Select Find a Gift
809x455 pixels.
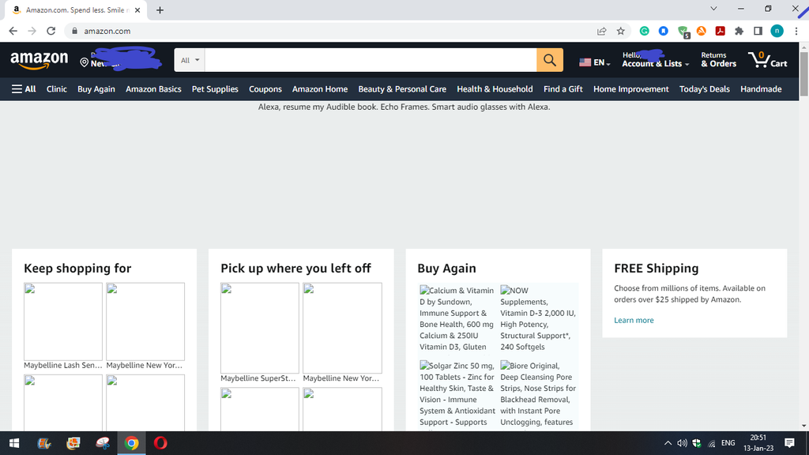click(x=563, y=88)
